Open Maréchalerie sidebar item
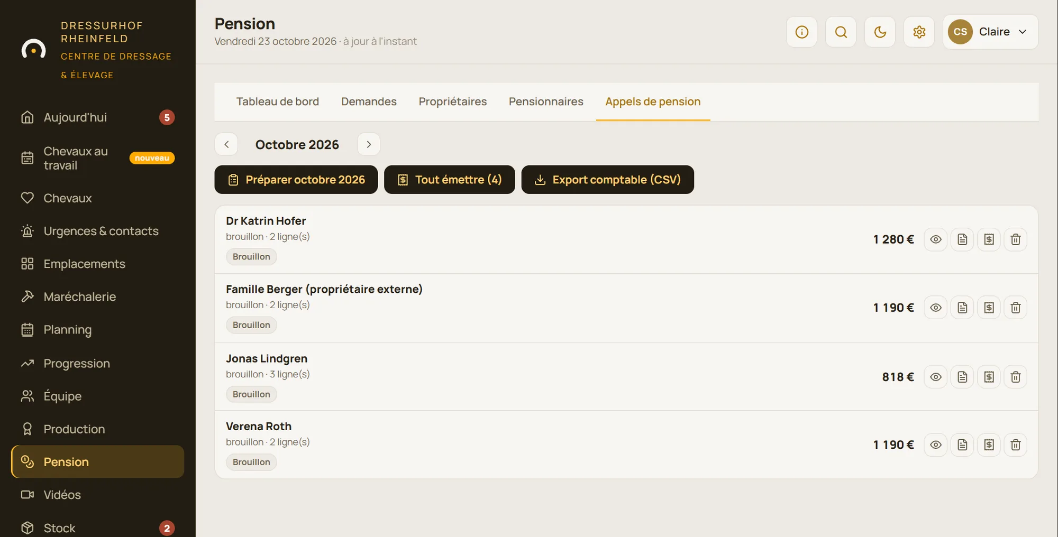 (x=98, y=297)
